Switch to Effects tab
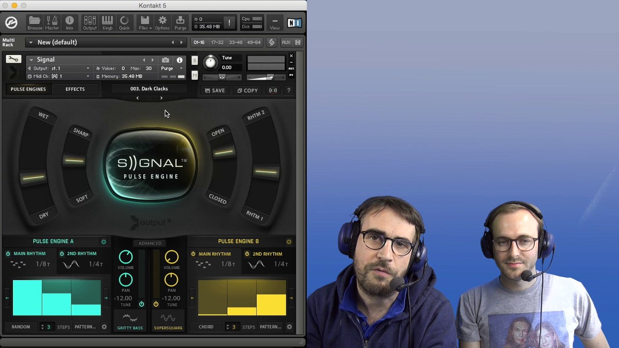Image resolution: width=619 pixels, height=348 pixels. [x=75, y=89]
